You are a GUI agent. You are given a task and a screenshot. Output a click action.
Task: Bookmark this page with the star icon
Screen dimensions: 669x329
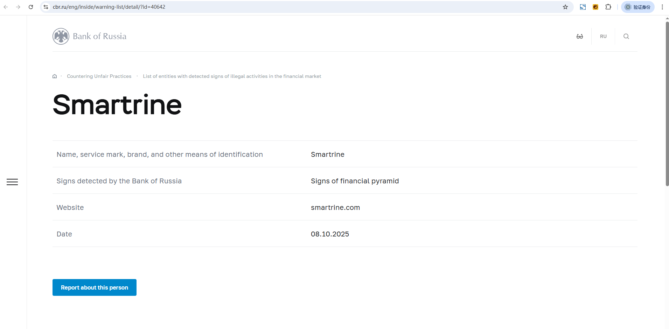click(x=565, y=7)
